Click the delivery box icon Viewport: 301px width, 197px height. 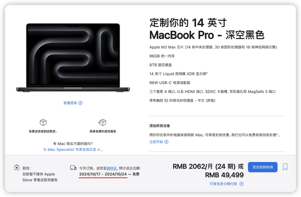(x=43, y=122)
